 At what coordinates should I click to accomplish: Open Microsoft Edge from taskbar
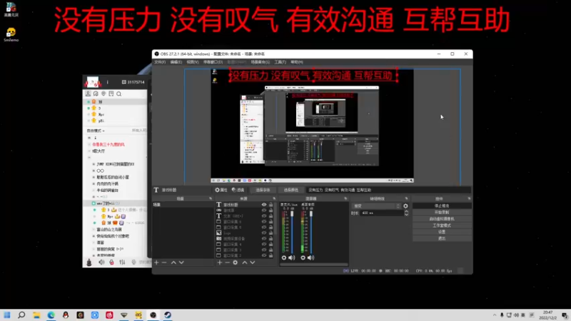pyautogui.click(x=51, y=315)
